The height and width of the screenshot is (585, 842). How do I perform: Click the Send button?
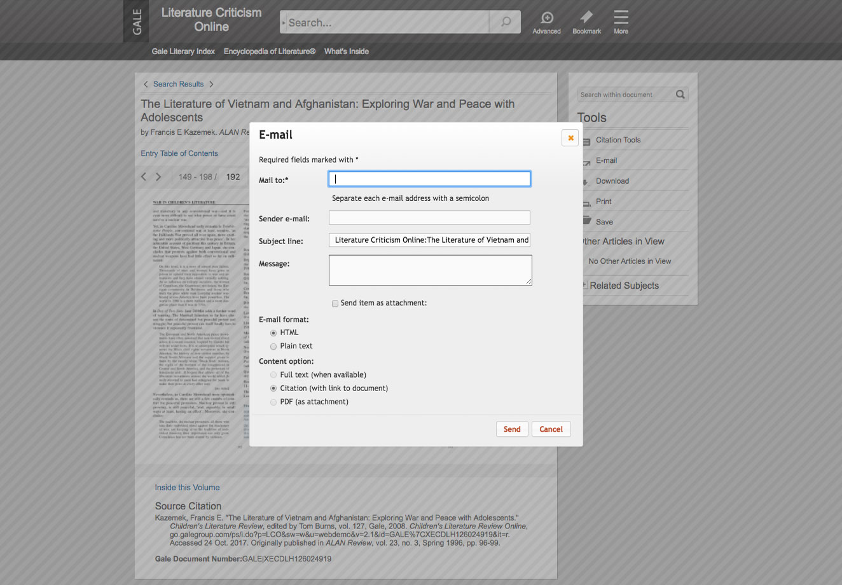pos(512,429)
